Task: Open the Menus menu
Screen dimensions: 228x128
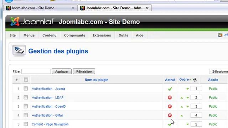Action: click(x=29, y=35)
